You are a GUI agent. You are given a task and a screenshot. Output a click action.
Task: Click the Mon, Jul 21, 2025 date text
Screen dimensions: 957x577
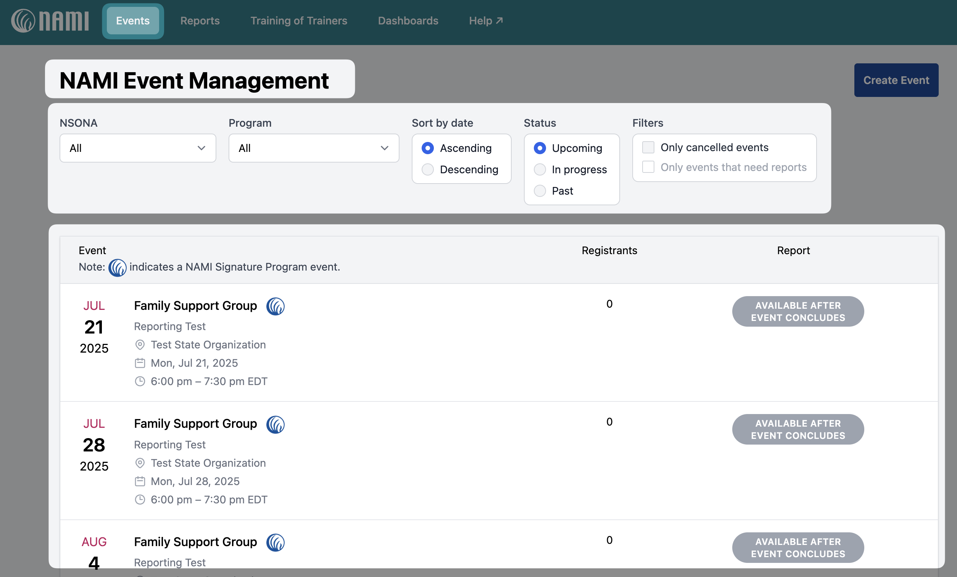click(194, 363)
